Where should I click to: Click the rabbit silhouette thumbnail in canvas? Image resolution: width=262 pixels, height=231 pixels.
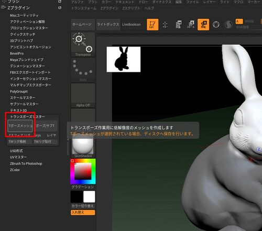coord(124,59)
